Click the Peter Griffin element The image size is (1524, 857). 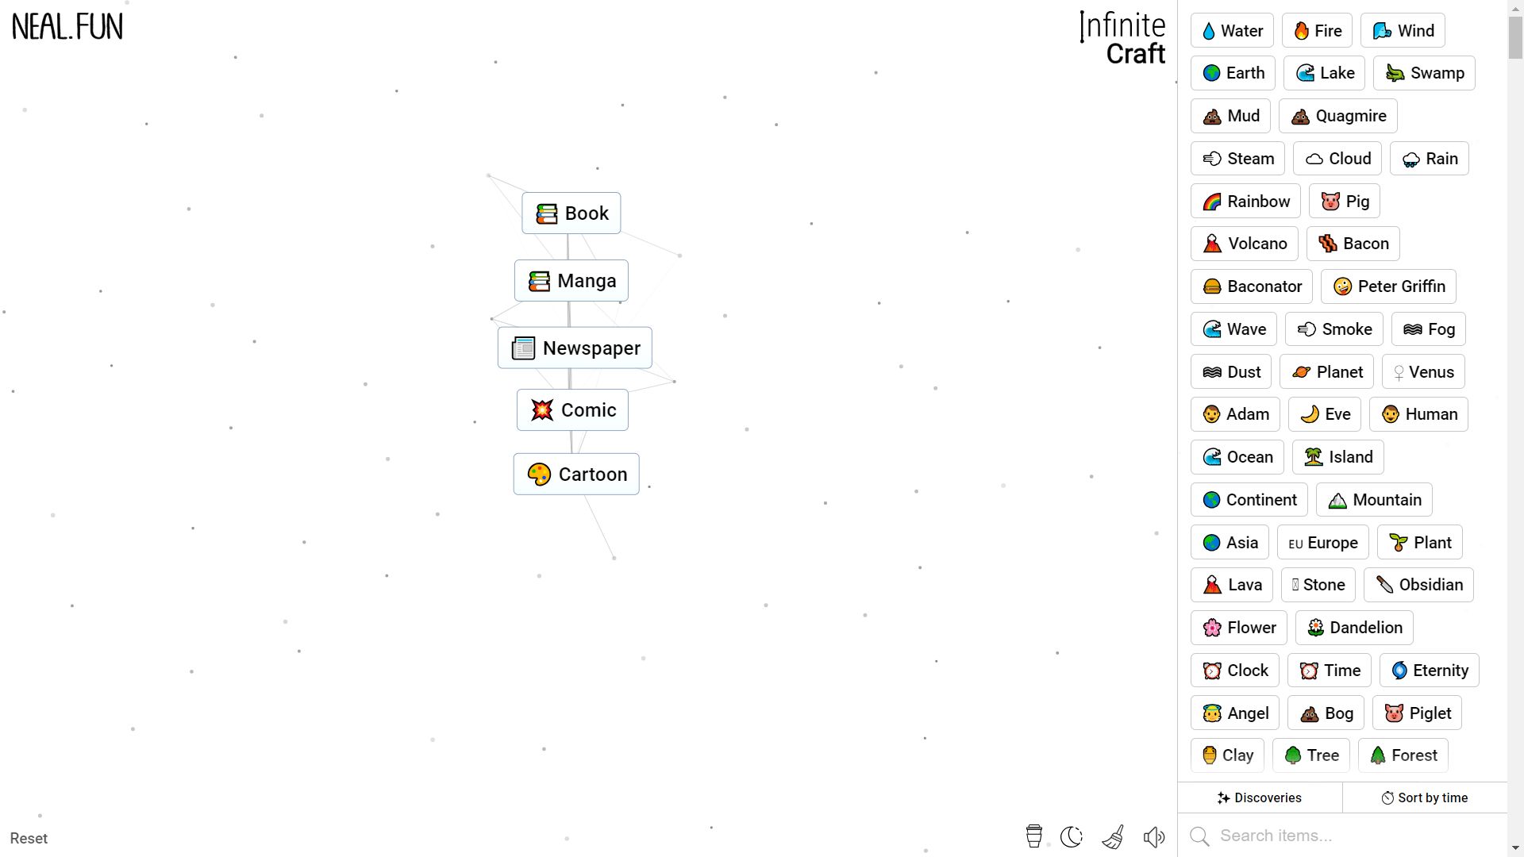1388,286
